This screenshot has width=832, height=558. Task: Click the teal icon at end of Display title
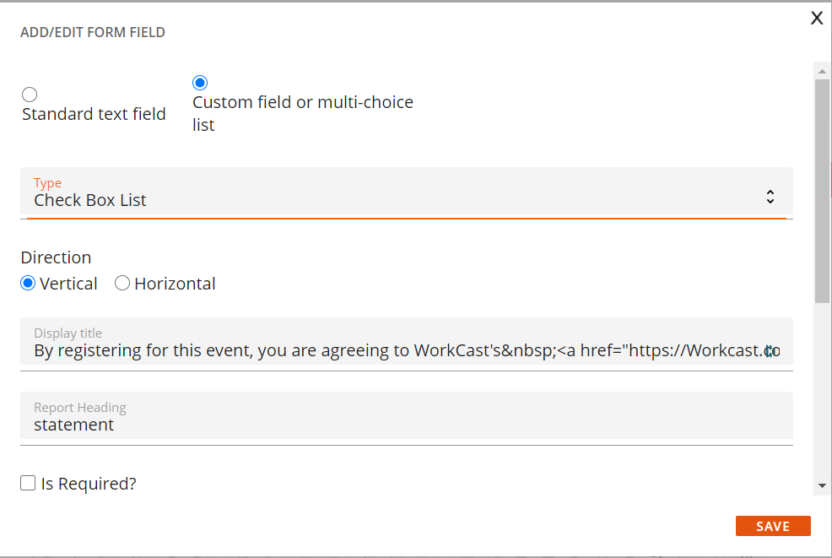click(x=770, y=351)
